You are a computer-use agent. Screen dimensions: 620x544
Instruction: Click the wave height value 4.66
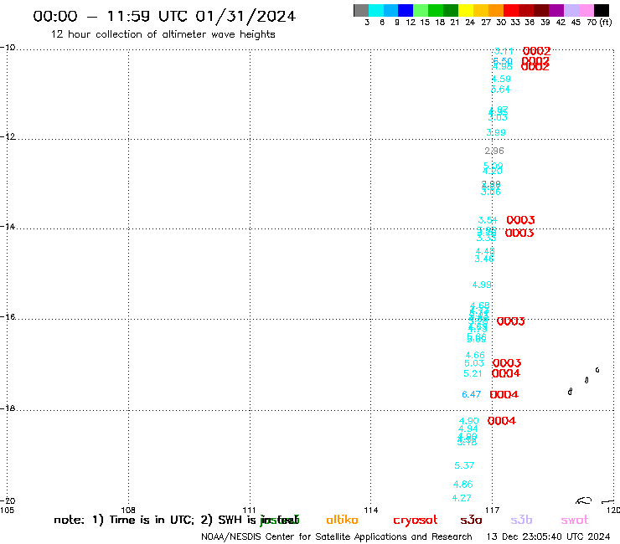(475, 355)
